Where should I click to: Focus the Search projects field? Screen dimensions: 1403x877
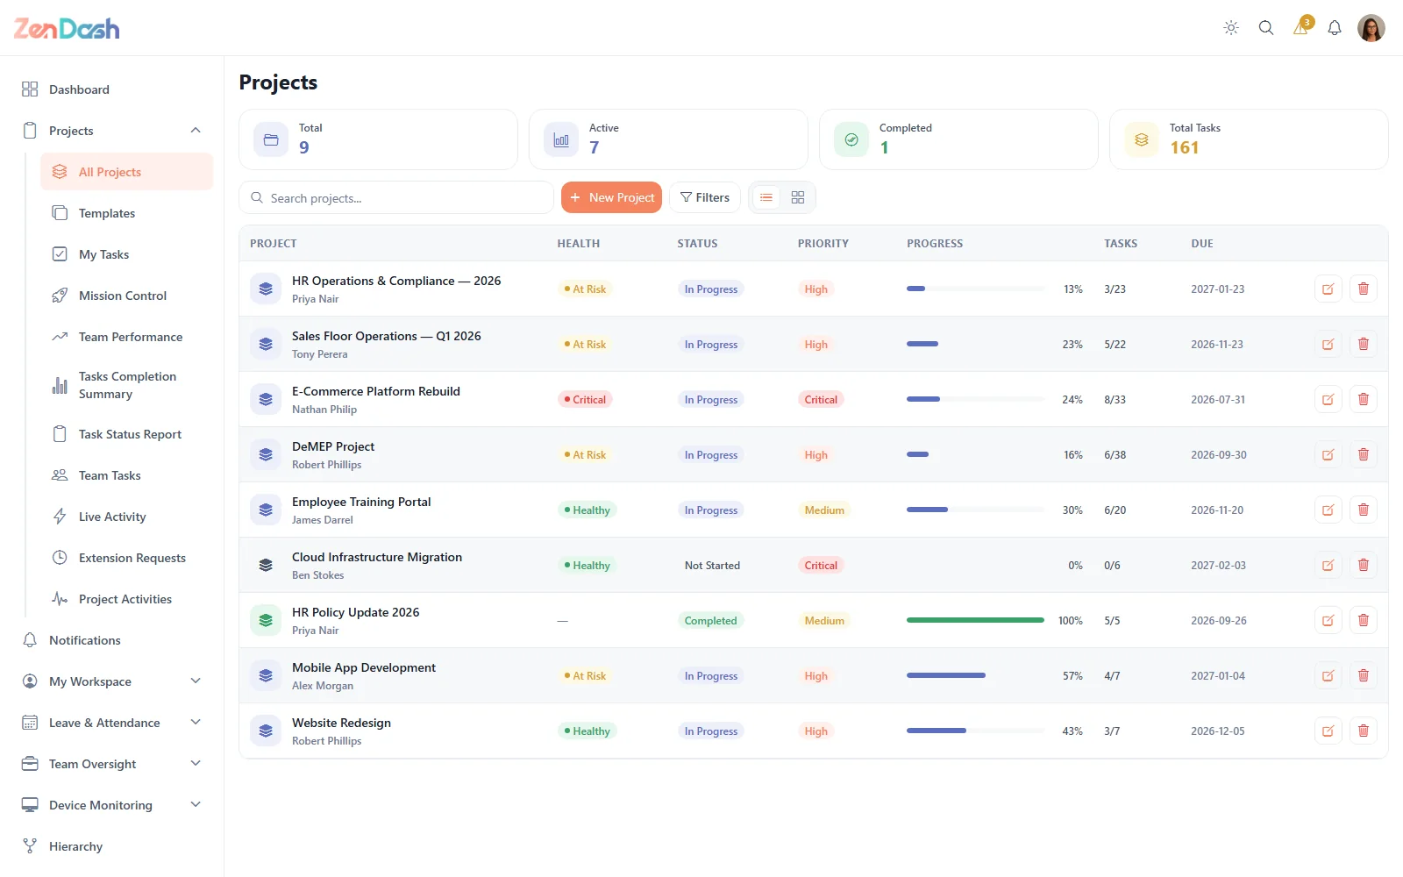pos(396,198)
